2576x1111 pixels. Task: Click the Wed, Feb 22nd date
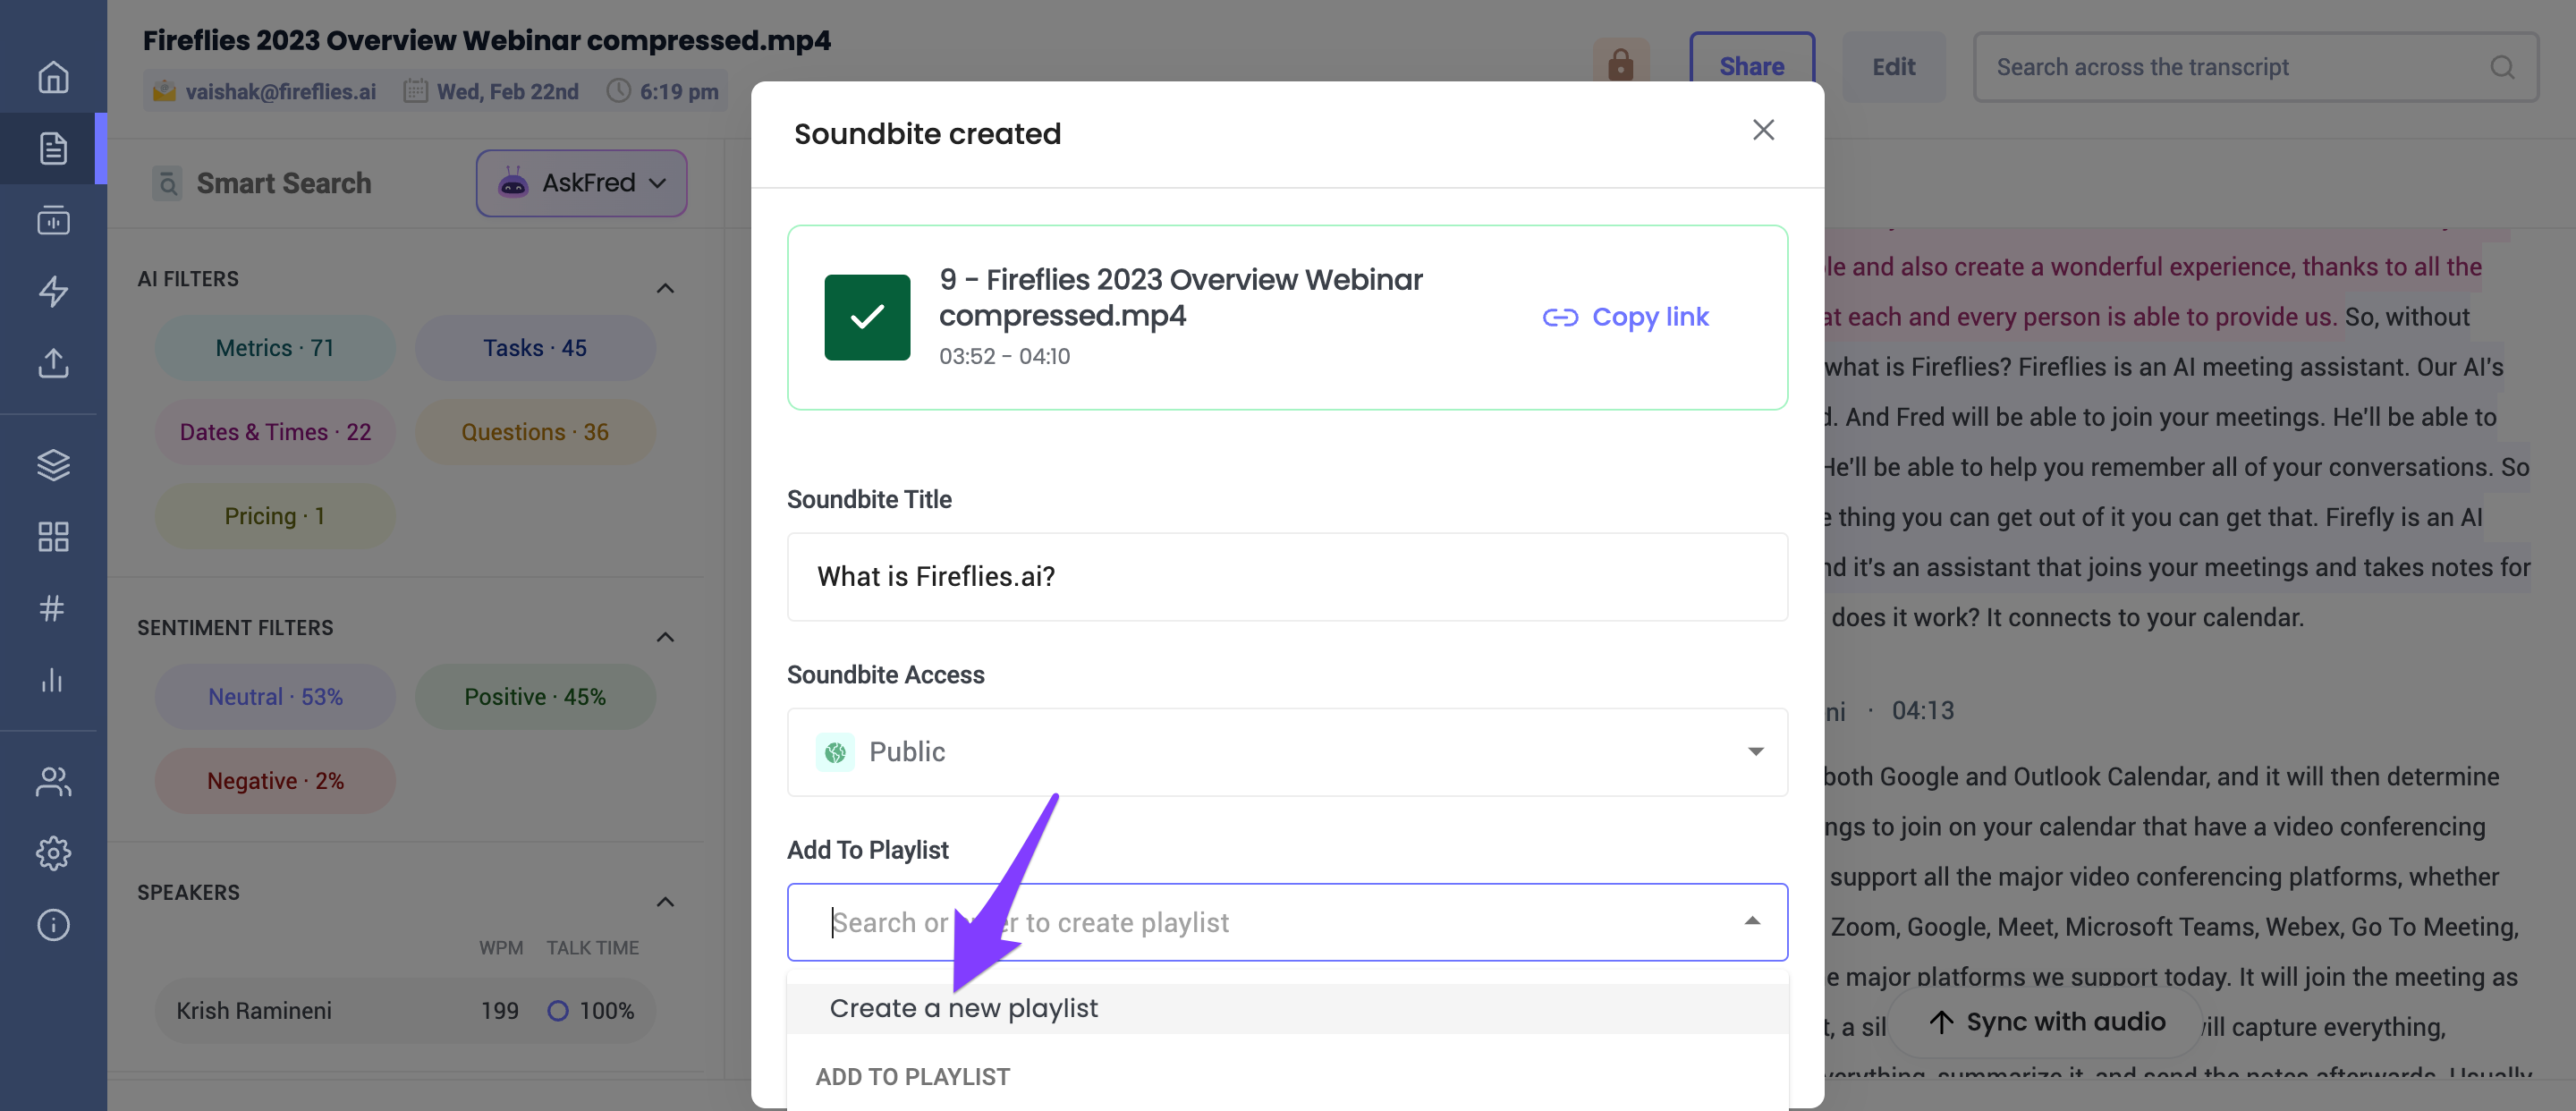point(507,91)
